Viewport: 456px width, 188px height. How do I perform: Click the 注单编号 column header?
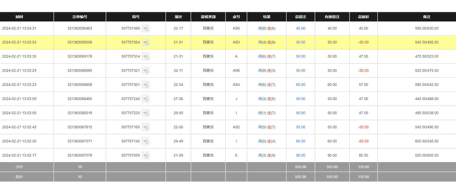80,17
